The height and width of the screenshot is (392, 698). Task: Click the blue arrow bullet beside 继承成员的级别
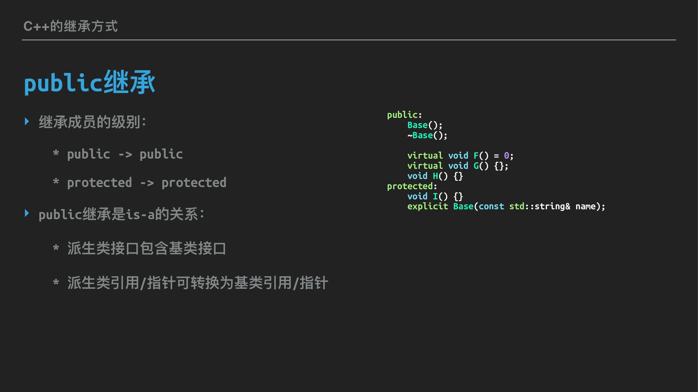pyautogui.click(x=27, y=121)
